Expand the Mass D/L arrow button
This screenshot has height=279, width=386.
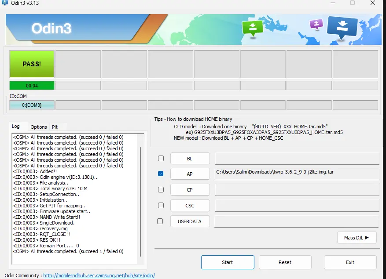pyautogui.click(x=357, y=237)
